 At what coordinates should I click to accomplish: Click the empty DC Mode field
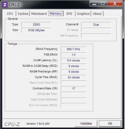(96, 30)
